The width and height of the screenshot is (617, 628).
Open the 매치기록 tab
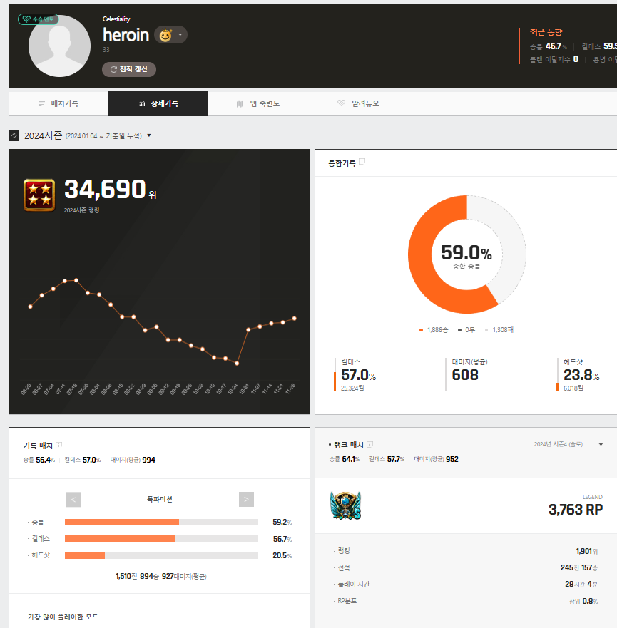[x=58, y=103]
